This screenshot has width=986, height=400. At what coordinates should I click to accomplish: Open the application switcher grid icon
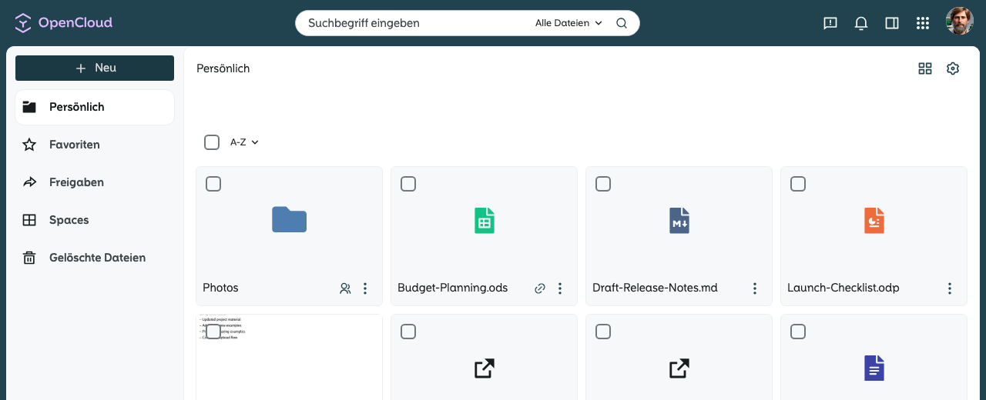click(923, 23)
